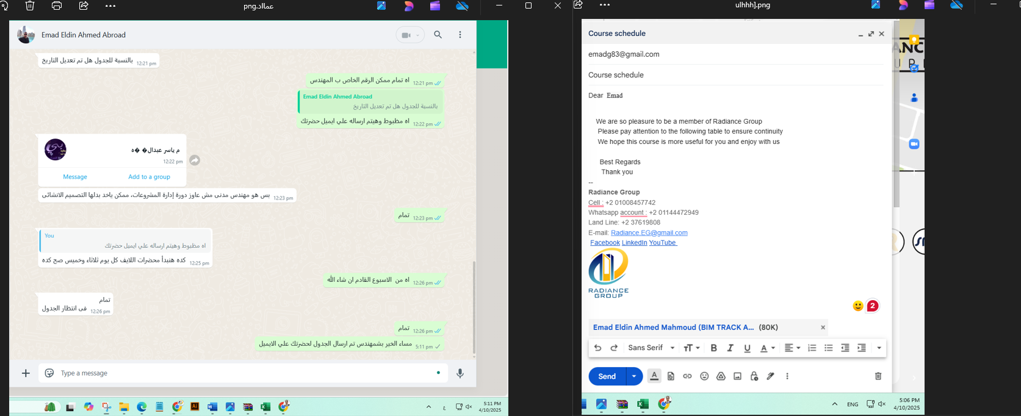Toggle numbered list
The image size is (1021, 416).
point(812,348)
